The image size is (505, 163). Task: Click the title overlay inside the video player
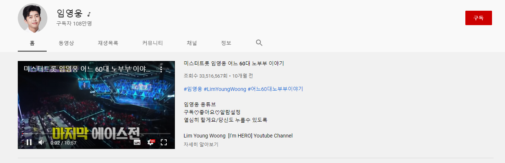point(87,69)
